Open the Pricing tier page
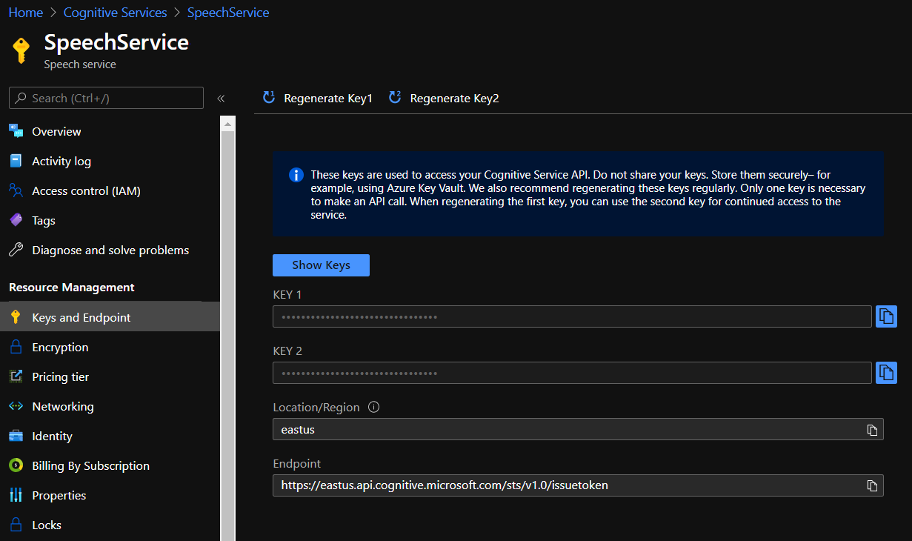912x541 pixels. click(60, 376)
